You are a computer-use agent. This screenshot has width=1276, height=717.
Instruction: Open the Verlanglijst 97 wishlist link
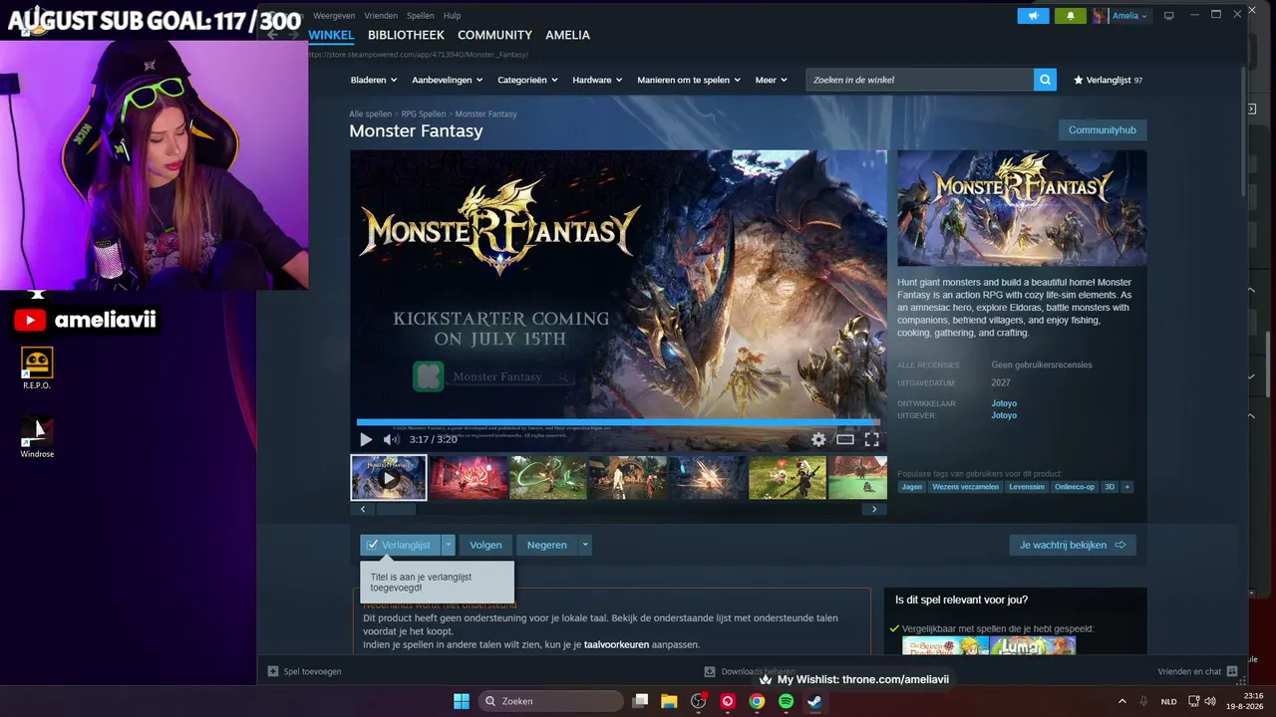click(1108, 80)
